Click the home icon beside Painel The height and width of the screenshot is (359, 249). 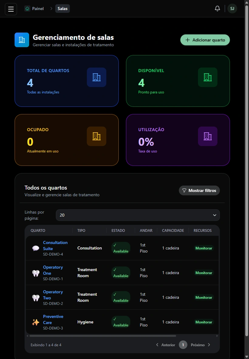coord(27,9)
